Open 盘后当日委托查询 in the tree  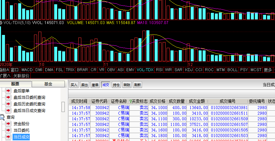pos(29,97)
